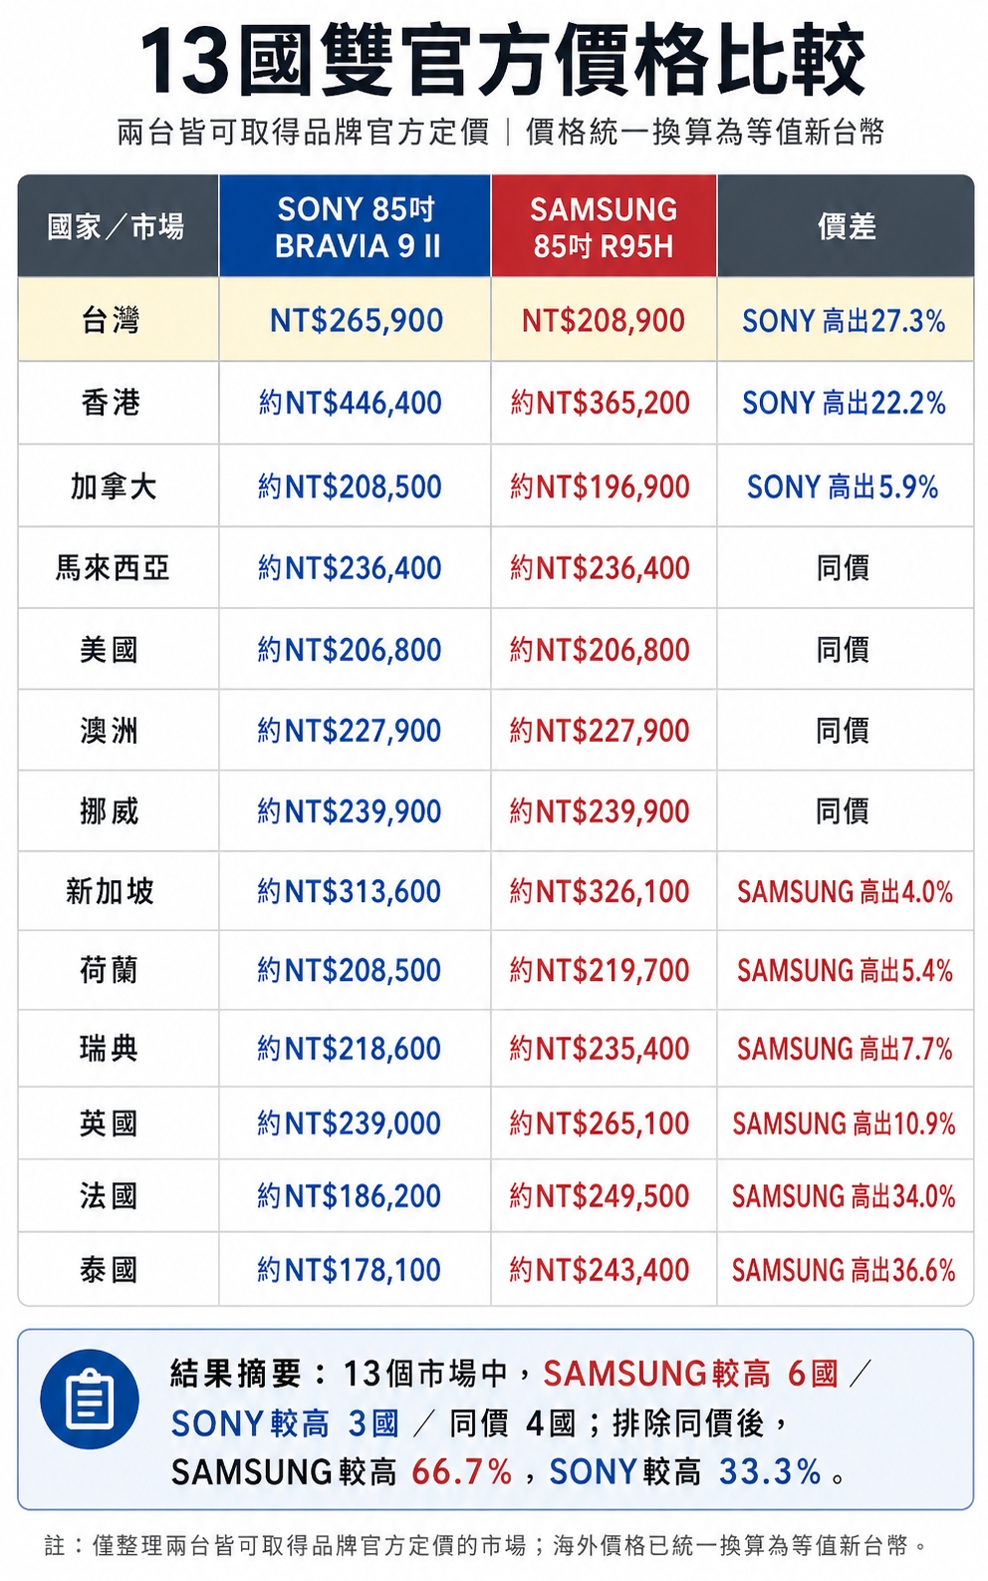Screen dimensions: 988x1581
Task: Click the 加拿大 row label
Action: (x=113, y=486)
